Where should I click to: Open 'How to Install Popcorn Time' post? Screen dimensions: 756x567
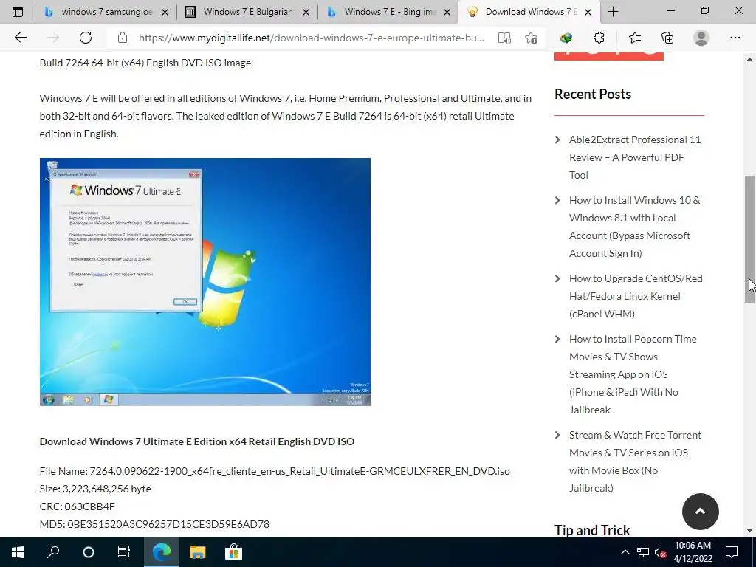(x=633, y=374)
